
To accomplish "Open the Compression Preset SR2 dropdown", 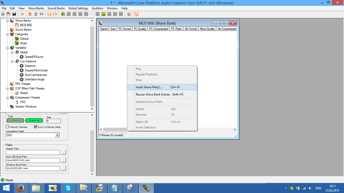I will tap(57, 135).
